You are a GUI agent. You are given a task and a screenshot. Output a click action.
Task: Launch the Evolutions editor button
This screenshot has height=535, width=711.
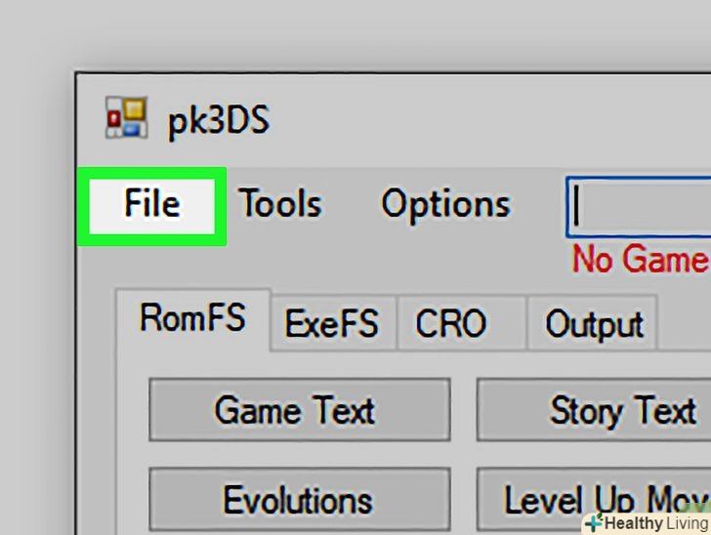(x=299, y=499)
